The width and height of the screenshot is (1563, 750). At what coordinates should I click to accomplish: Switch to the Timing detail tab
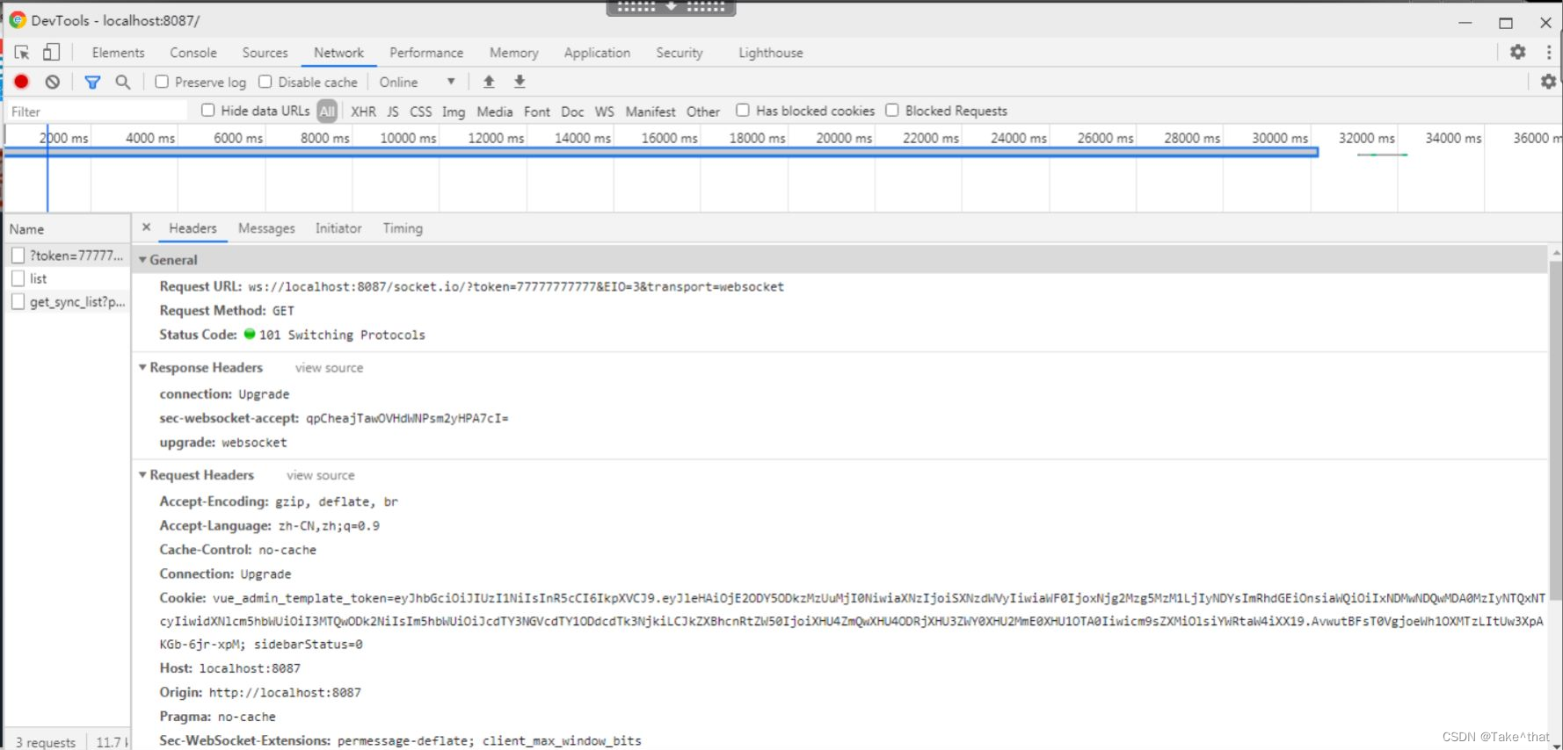pyautogui.click(x=403, y=228)
